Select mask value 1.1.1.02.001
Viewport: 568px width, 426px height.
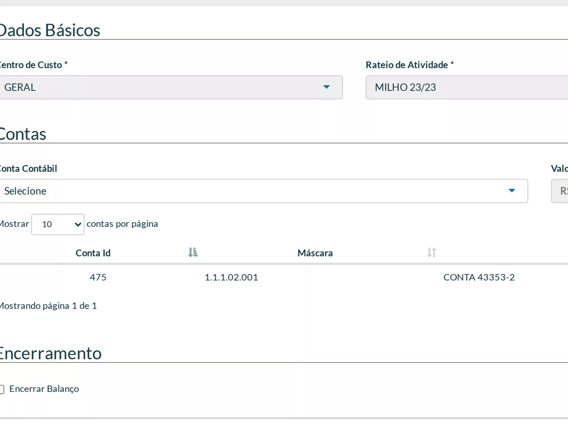(231, 277)
